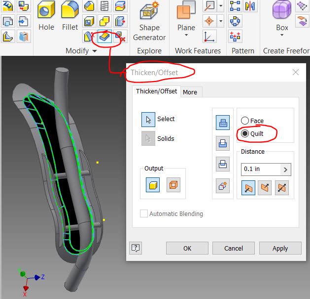Image resolution: width=310 pixels, height=299 pixels.
Task: Set offset direction to symmetric both sides
Action: [282, 188]
